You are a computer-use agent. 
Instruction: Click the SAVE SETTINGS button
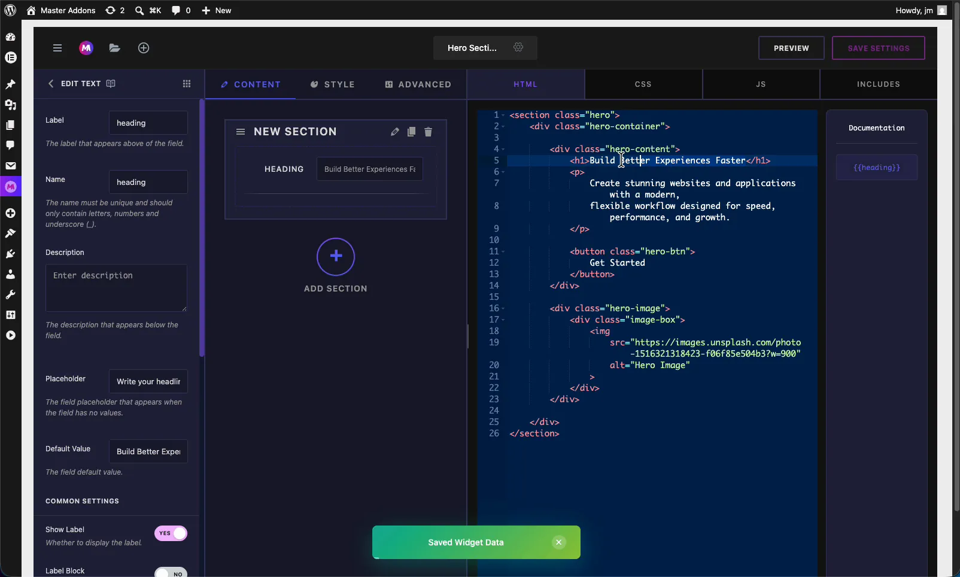(x=879, y=48)
